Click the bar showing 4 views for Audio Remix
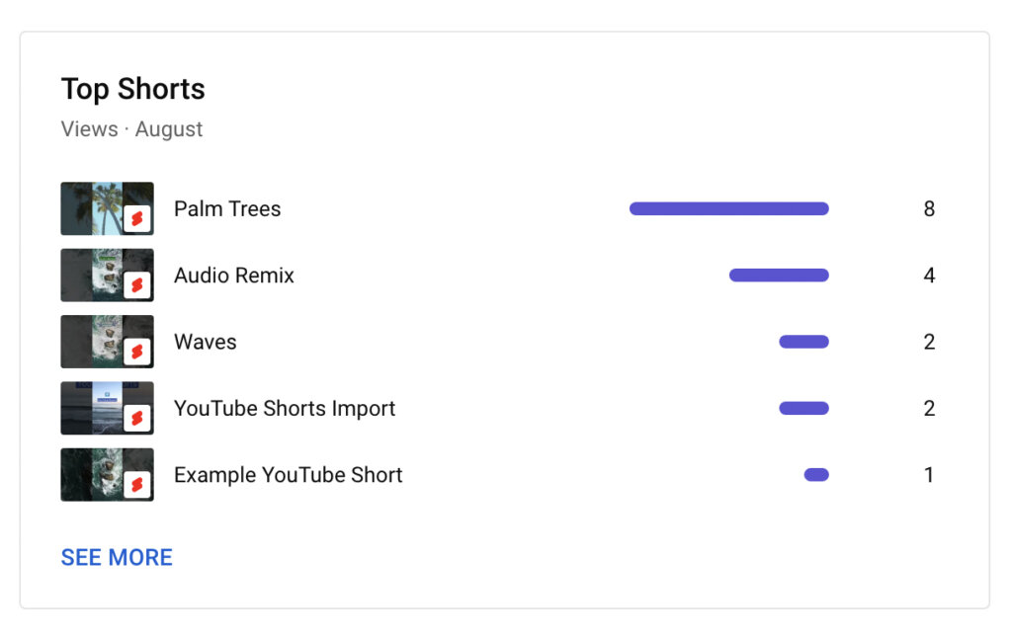The height and width of the screenshot is (636, 1012). click(x=779, y=276)
